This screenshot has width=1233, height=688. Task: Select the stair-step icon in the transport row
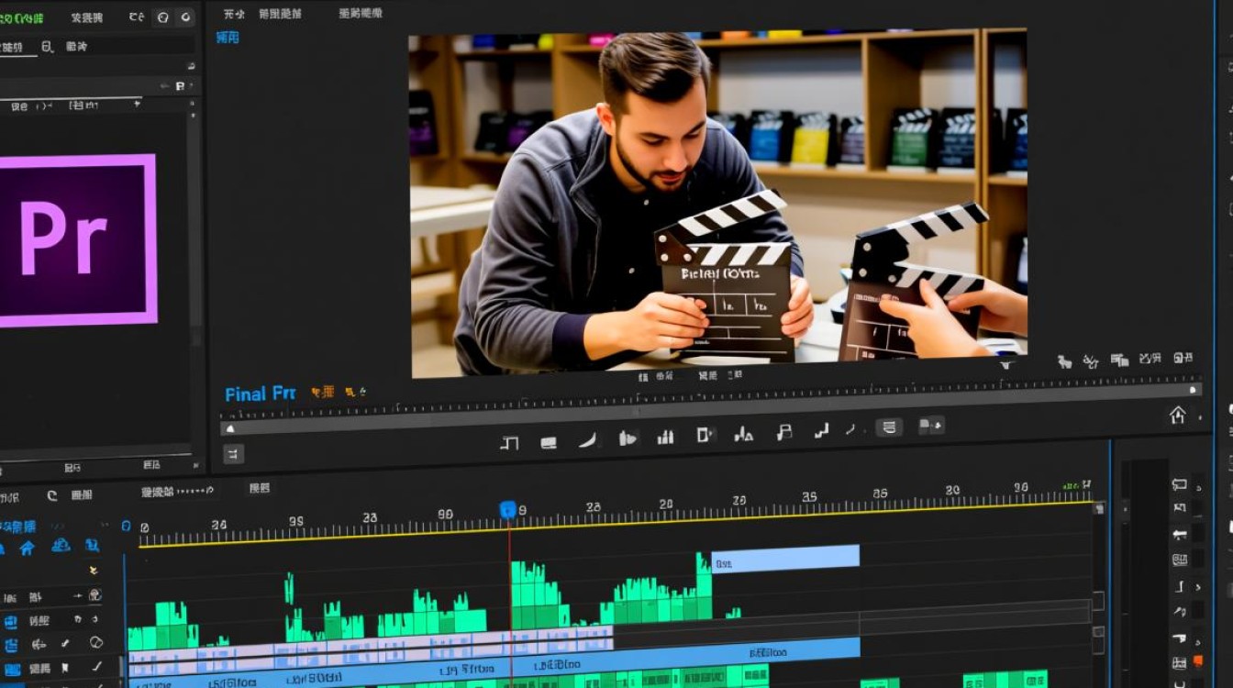[x=822, y=430]
